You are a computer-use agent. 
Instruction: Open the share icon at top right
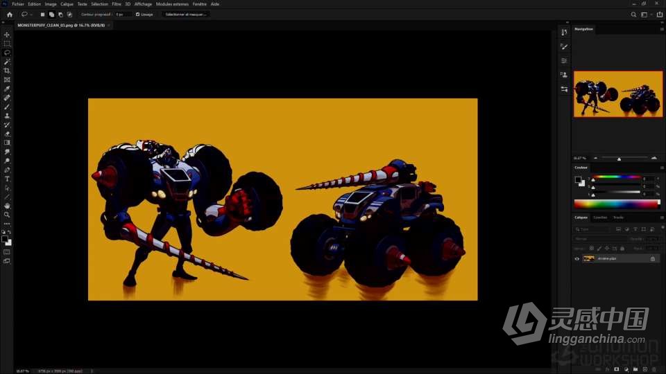tap(660, 15)
